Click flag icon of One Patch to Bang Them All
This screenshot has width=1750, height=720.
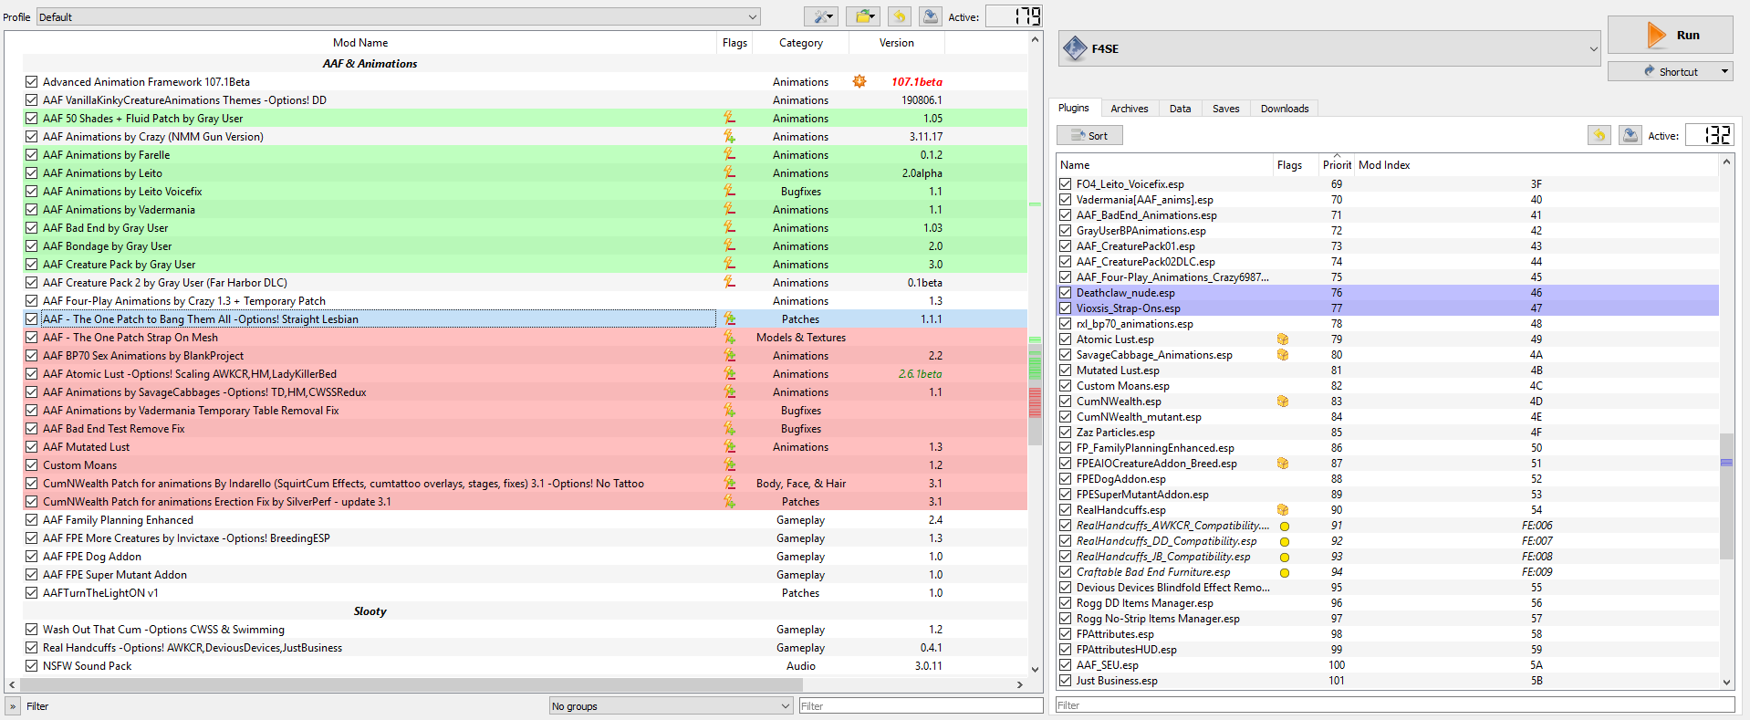[729, 318]
